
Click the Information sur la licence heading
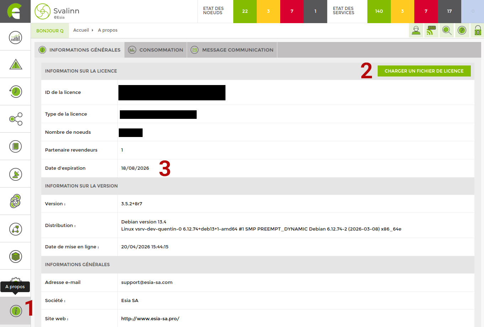click(x=81, y=71)
